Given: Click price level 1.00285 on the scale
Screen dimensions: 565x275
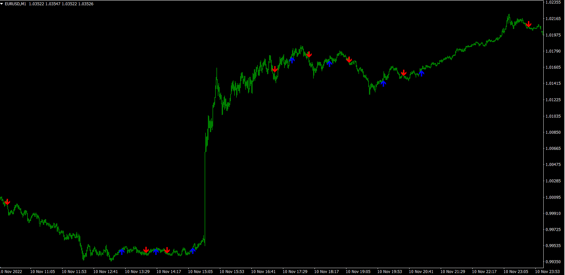Looking at the screenshot, I should point(553,181).
